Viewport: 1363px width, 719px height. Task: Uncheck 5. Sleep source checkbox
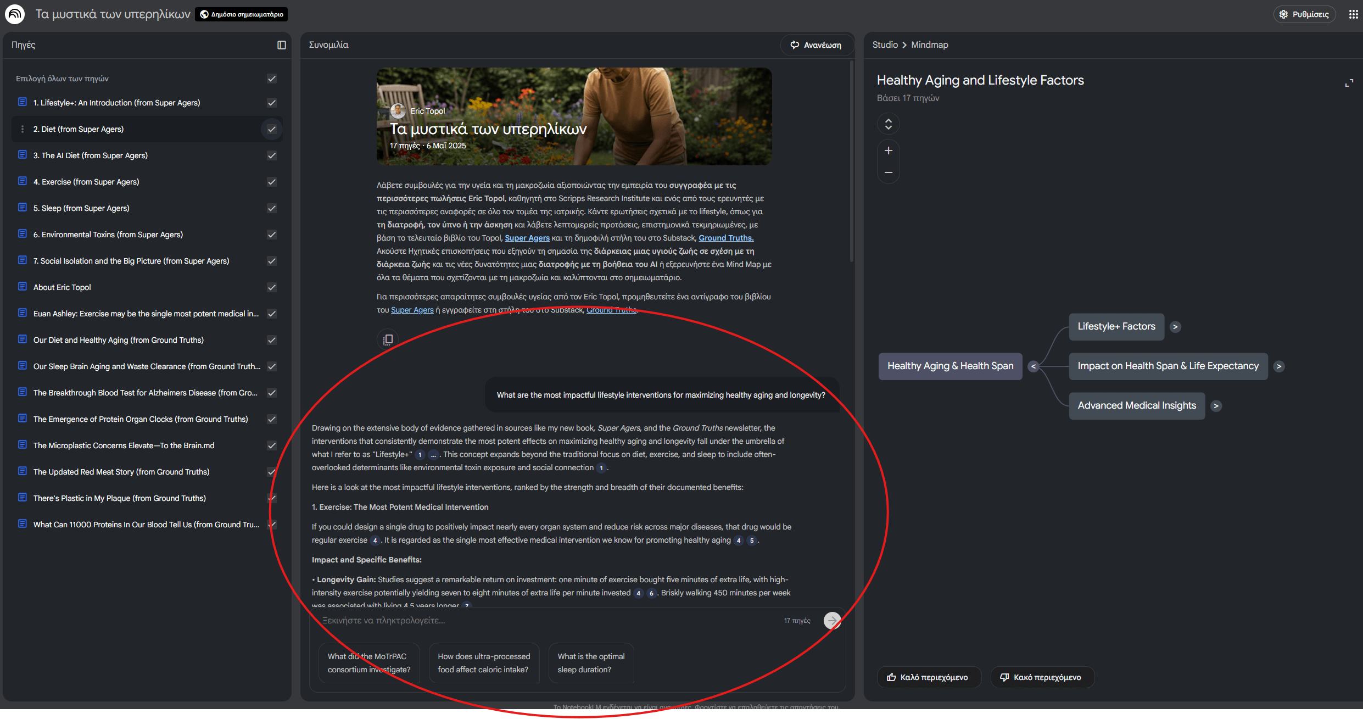pyautogui.click(x=271, y=208)
